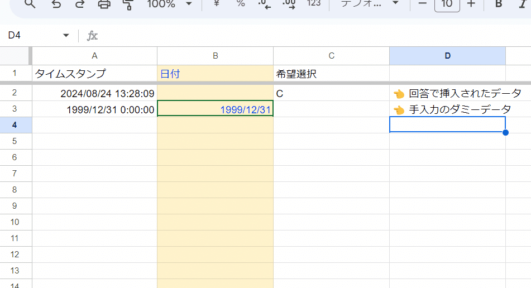Click the 回答で挿入されたデータ note cell
This screenshot has width=531, height=288.
(x=447, y=93)
